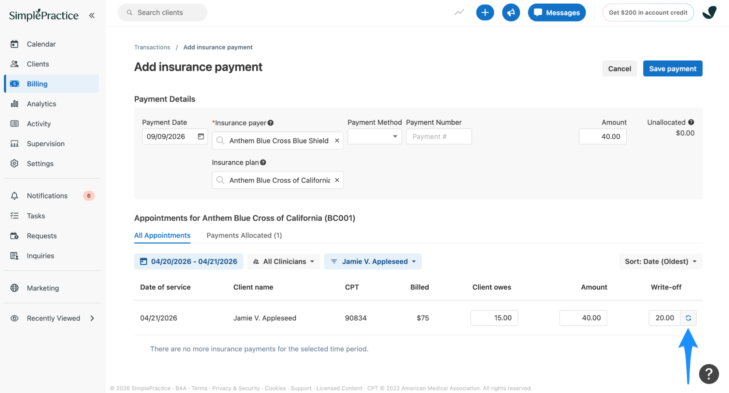Viewport: 729px width, 393px height.
Task: Click in Search clients field
Action: pos(162,12)
